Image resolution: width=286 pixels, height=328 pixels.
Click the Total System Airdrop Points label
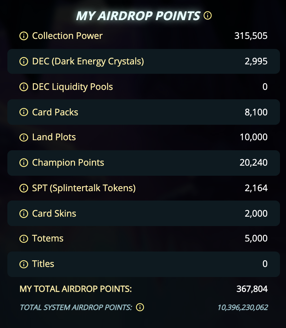point(76,307)
